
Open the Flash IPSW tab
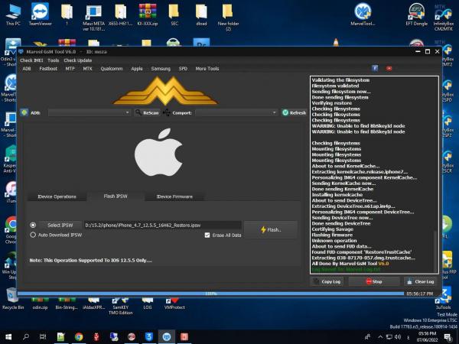tap(116, 196)
